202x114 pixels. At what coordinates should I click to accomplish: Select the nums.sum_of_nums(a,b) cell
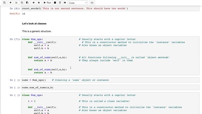point(110,87)
